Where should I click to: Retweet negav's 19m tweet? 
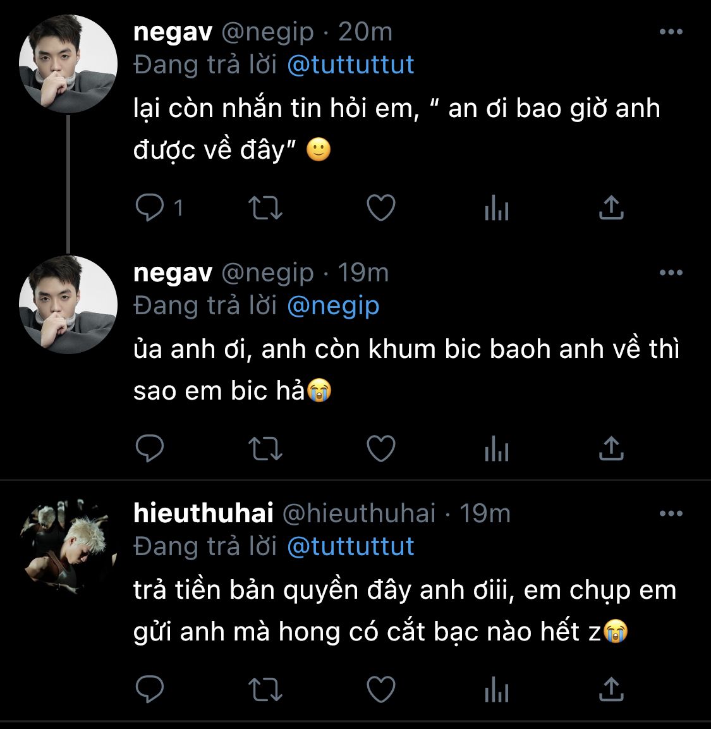pos(265,449)
